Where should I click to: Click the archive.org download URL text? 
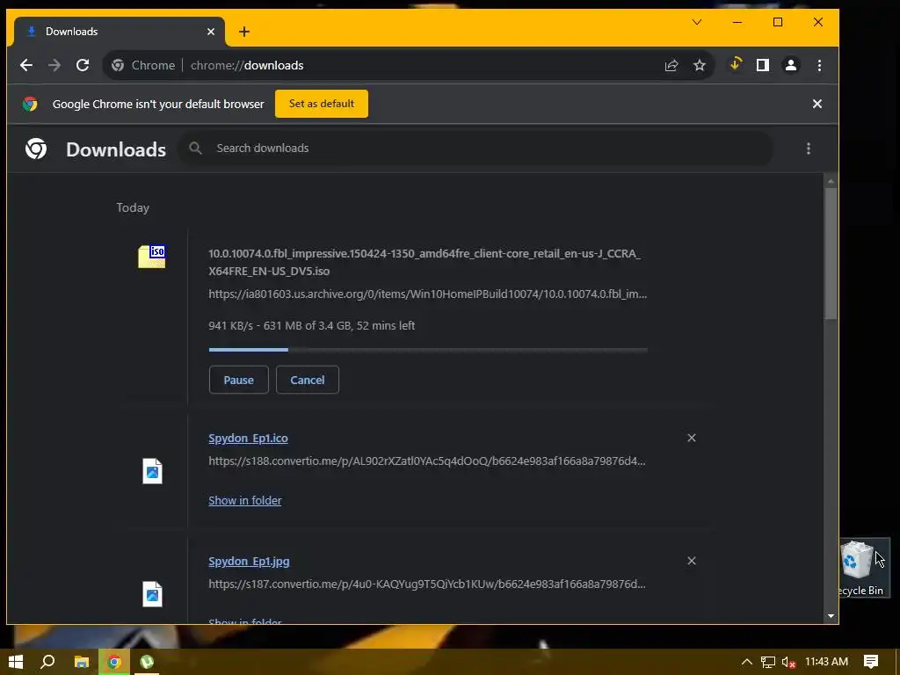pos(428,294)
